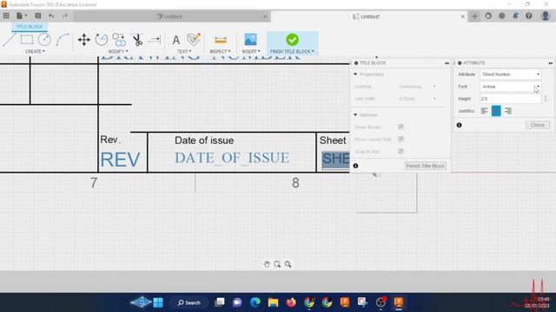Select the Rectangle tool
Image resolution: width=556 pixels, height=312 pixels.
pos(27,40)
